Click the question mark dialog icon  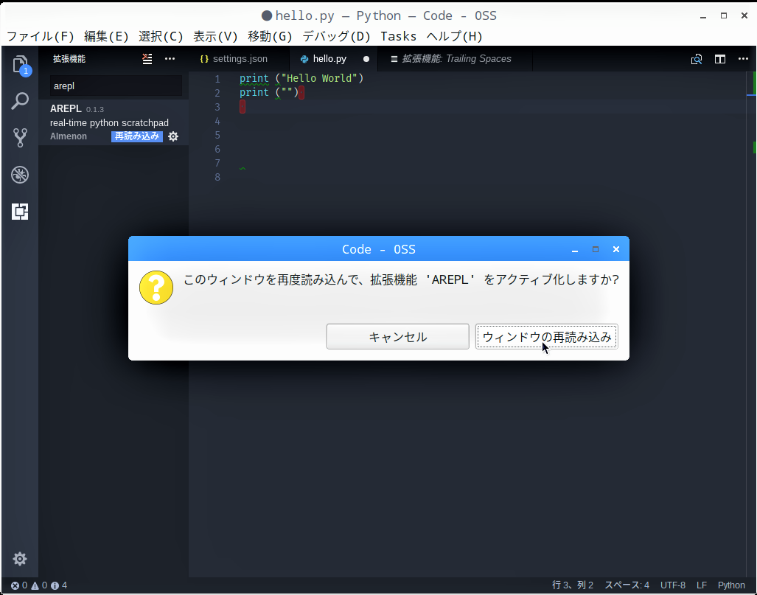point(156,288)
